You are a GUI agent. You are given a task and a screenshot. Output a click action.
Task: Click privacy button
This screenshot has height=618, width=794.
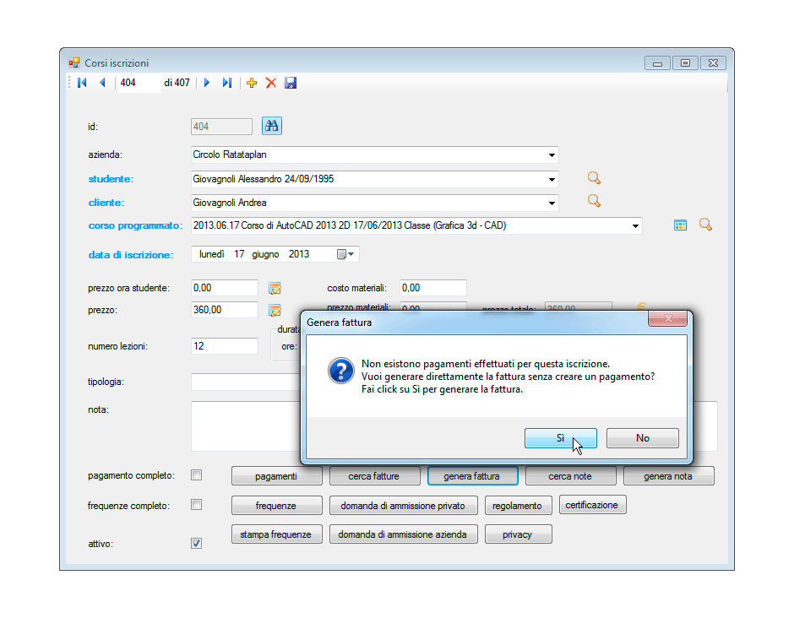(x=518, y=534)
